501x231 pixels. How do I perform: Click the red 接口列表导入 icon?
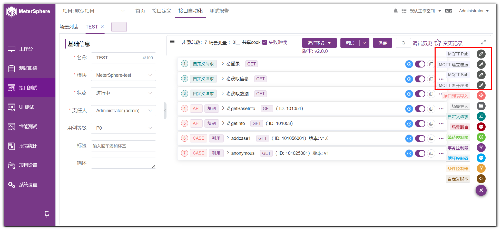click(x=481, y=95)
